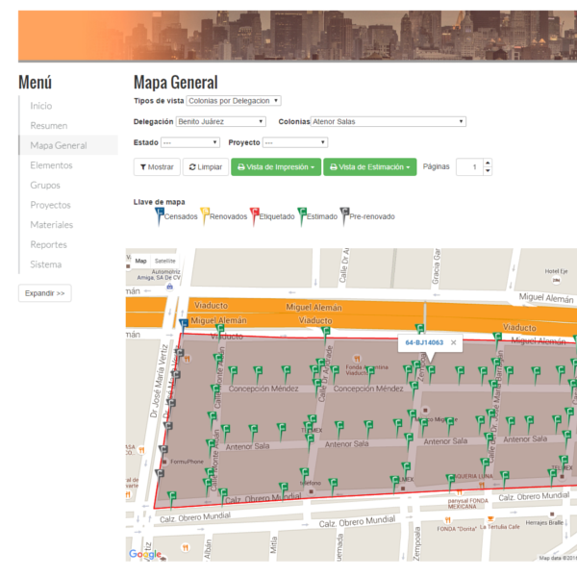Click the yellow Renovados legend flag
This screenshot has height=577, width=577.
[205, 213]
